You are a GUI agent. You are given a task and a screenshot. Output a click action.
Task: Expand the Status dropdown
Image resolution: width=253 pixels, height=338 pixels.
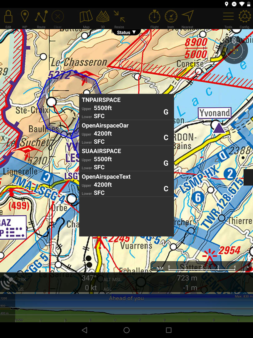126,32
